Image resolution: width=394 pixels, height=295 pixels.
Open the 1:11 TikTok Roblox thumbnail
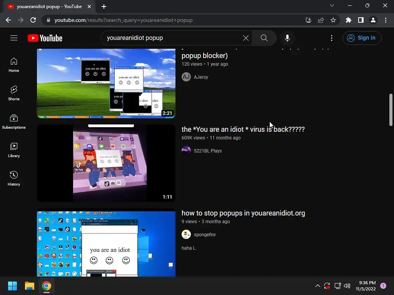tap(106, 163)
